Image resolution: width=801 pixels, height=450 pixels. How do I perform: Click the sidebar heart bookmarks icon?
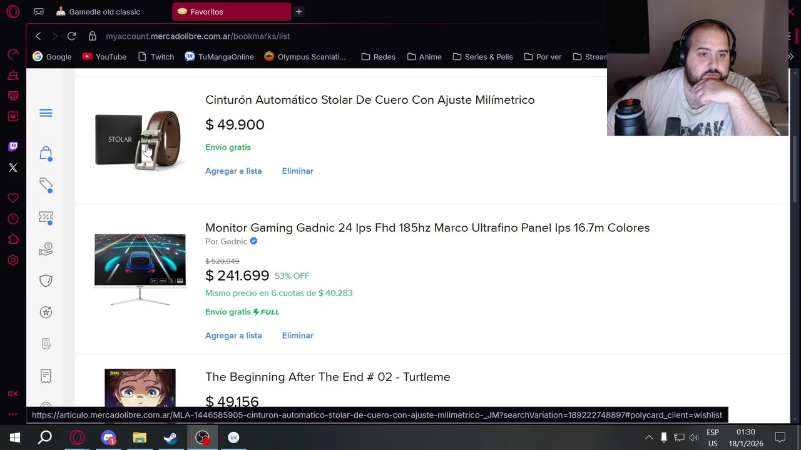13,198
